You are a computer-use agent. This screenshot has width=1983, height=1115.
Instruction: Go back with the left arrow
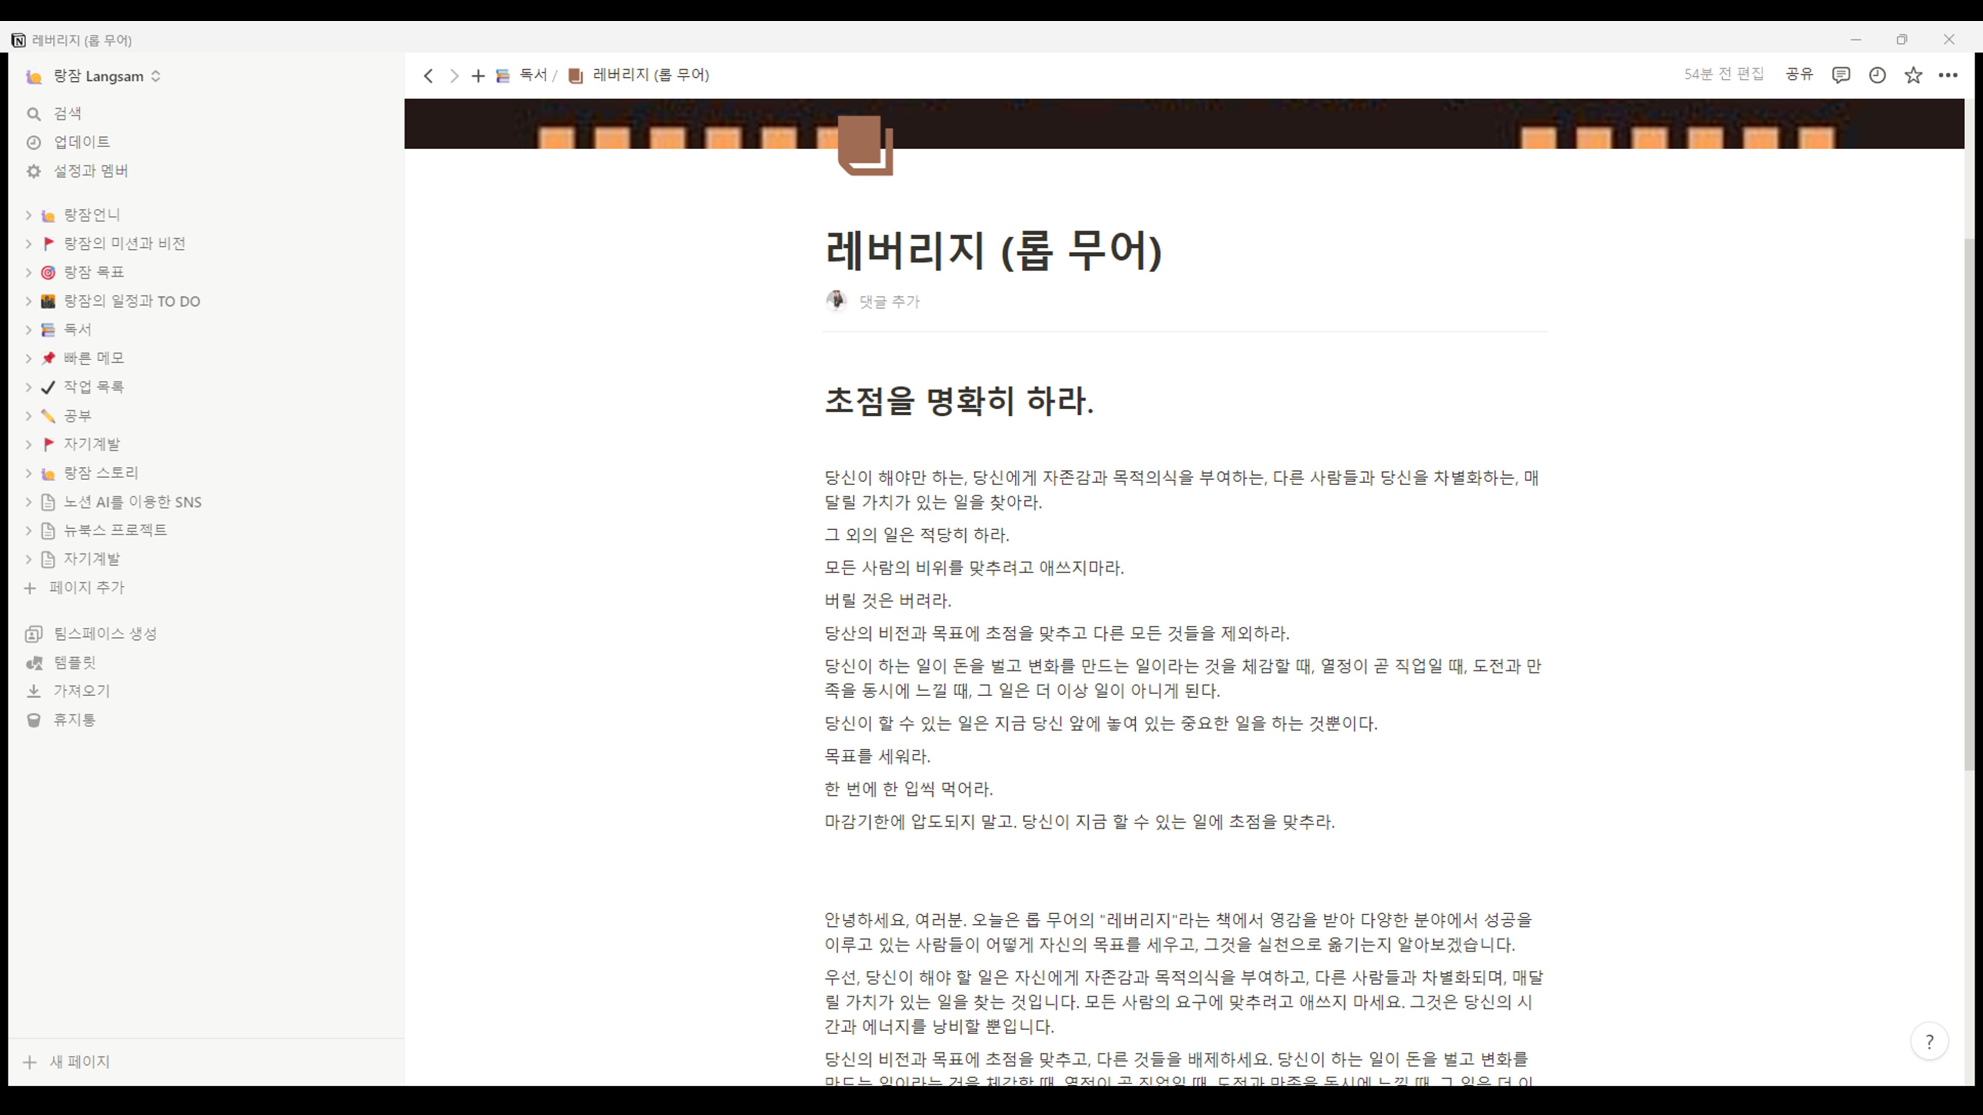tap(429, 75)
